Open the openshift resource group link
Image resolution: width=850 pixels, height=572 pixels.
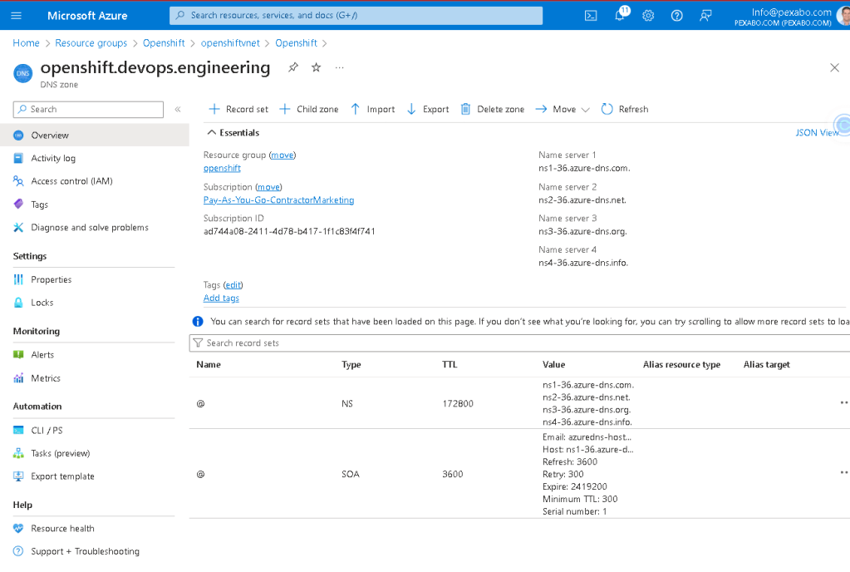coord(222,168)
